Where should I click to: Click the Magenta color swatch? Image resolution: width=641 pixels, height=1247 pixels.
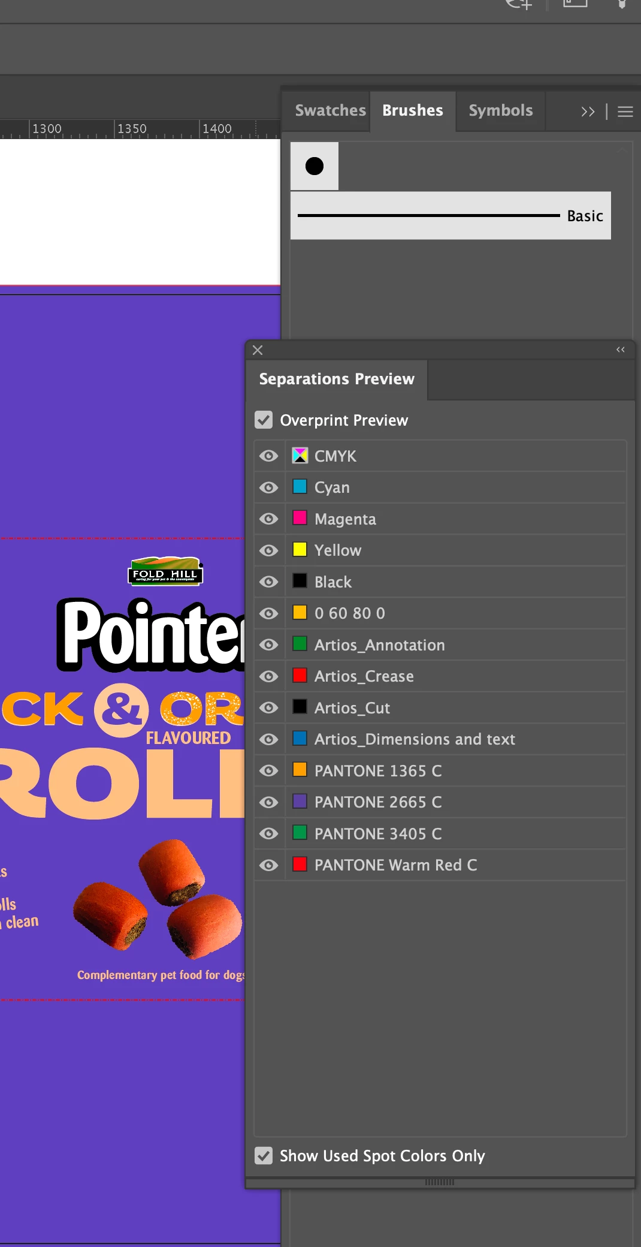click(300, 518)
